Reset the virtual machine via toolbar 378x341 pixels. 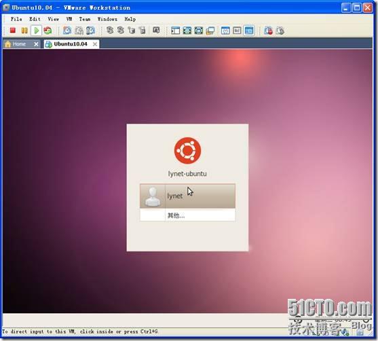[x=48, y=31]
